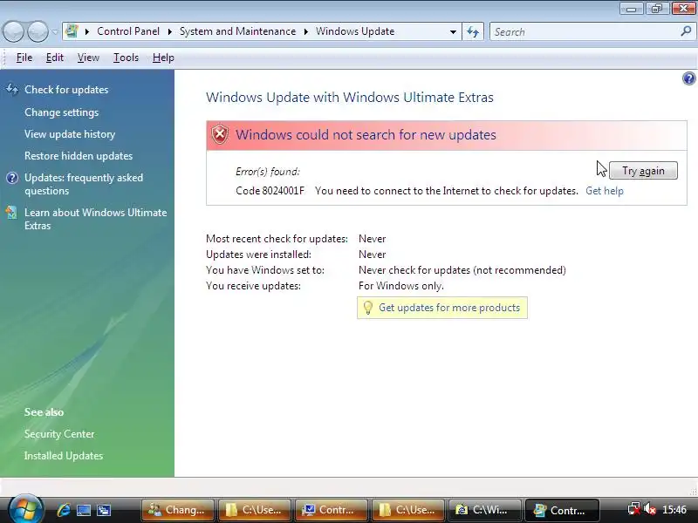Screen dimensions: 698x523
Task: Click Check for updates in sidebar
Action: point(66,90)
